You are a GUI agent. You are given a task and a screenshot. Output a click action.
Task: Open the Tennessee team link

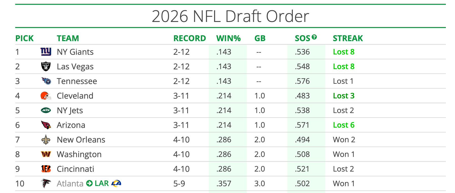coord(77,81)
